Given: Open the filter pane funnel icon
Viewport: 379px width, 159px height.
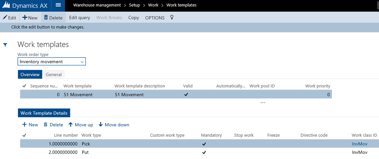Looking at the screenshot, I should click(6, 45).
